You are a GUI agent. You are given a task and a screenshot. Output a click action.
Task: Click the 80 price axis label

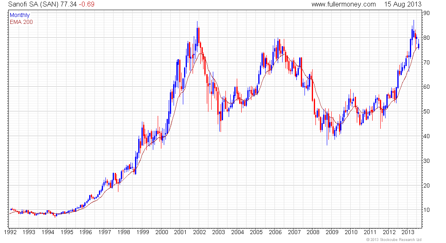click(427, 38)
